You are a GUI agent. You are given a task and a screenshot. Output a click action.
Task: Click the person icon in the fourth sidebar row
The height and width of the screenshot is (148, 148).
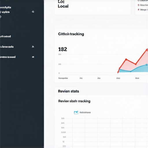(33, 47)
